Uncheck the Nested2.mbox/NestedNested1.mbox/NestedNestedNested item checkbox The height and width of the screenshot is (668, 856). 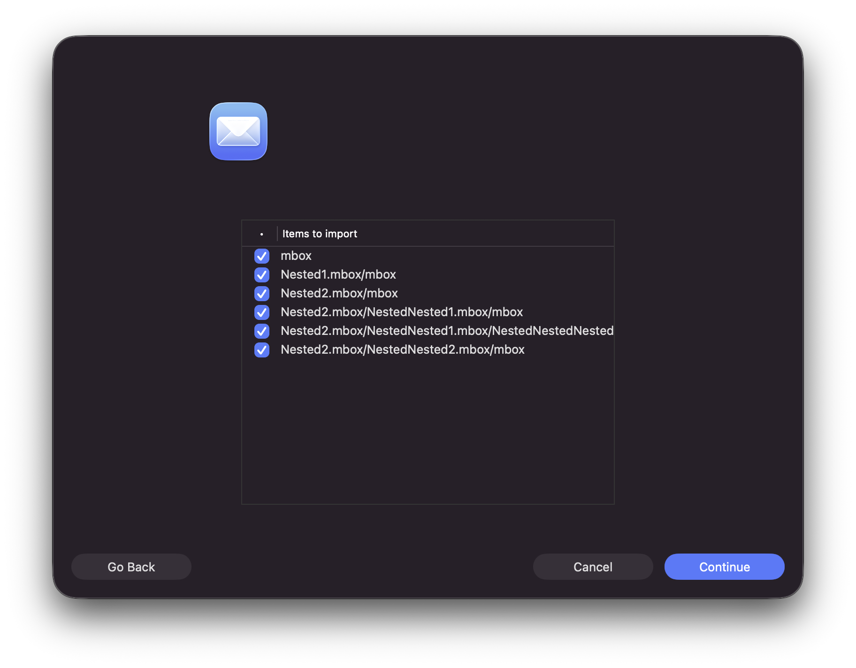[262, 331]
